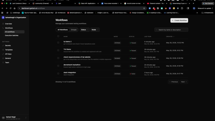Go to the Next page
The width and height of the screenshot is (215, 121).
click(x=184, y=82)
